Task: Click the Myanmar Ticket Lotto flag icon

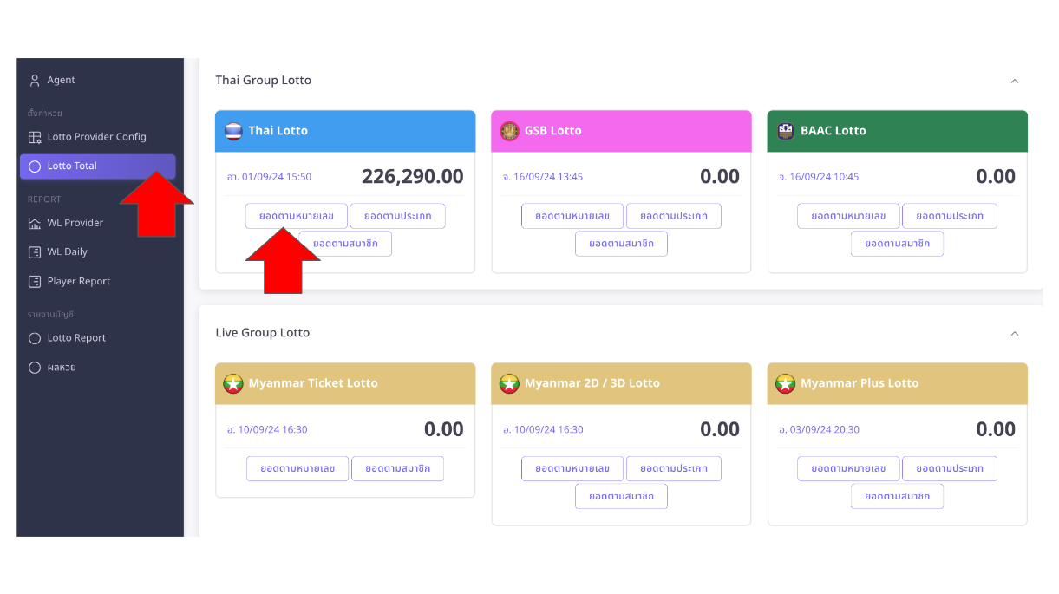Action: tap(233, 383)
